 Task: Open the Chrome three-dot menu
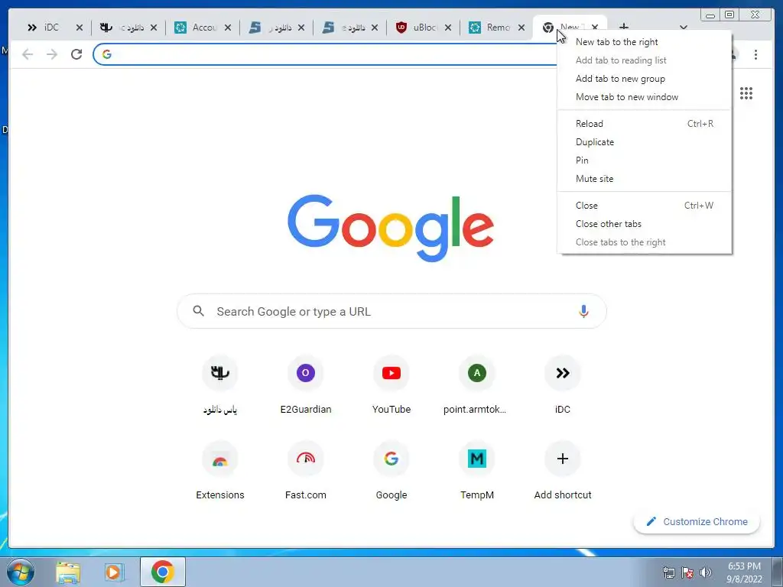(755, 54)
